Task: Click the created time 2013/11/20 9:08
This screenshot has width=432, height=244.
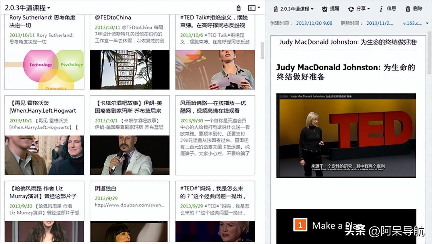Action: pos(314,23)
